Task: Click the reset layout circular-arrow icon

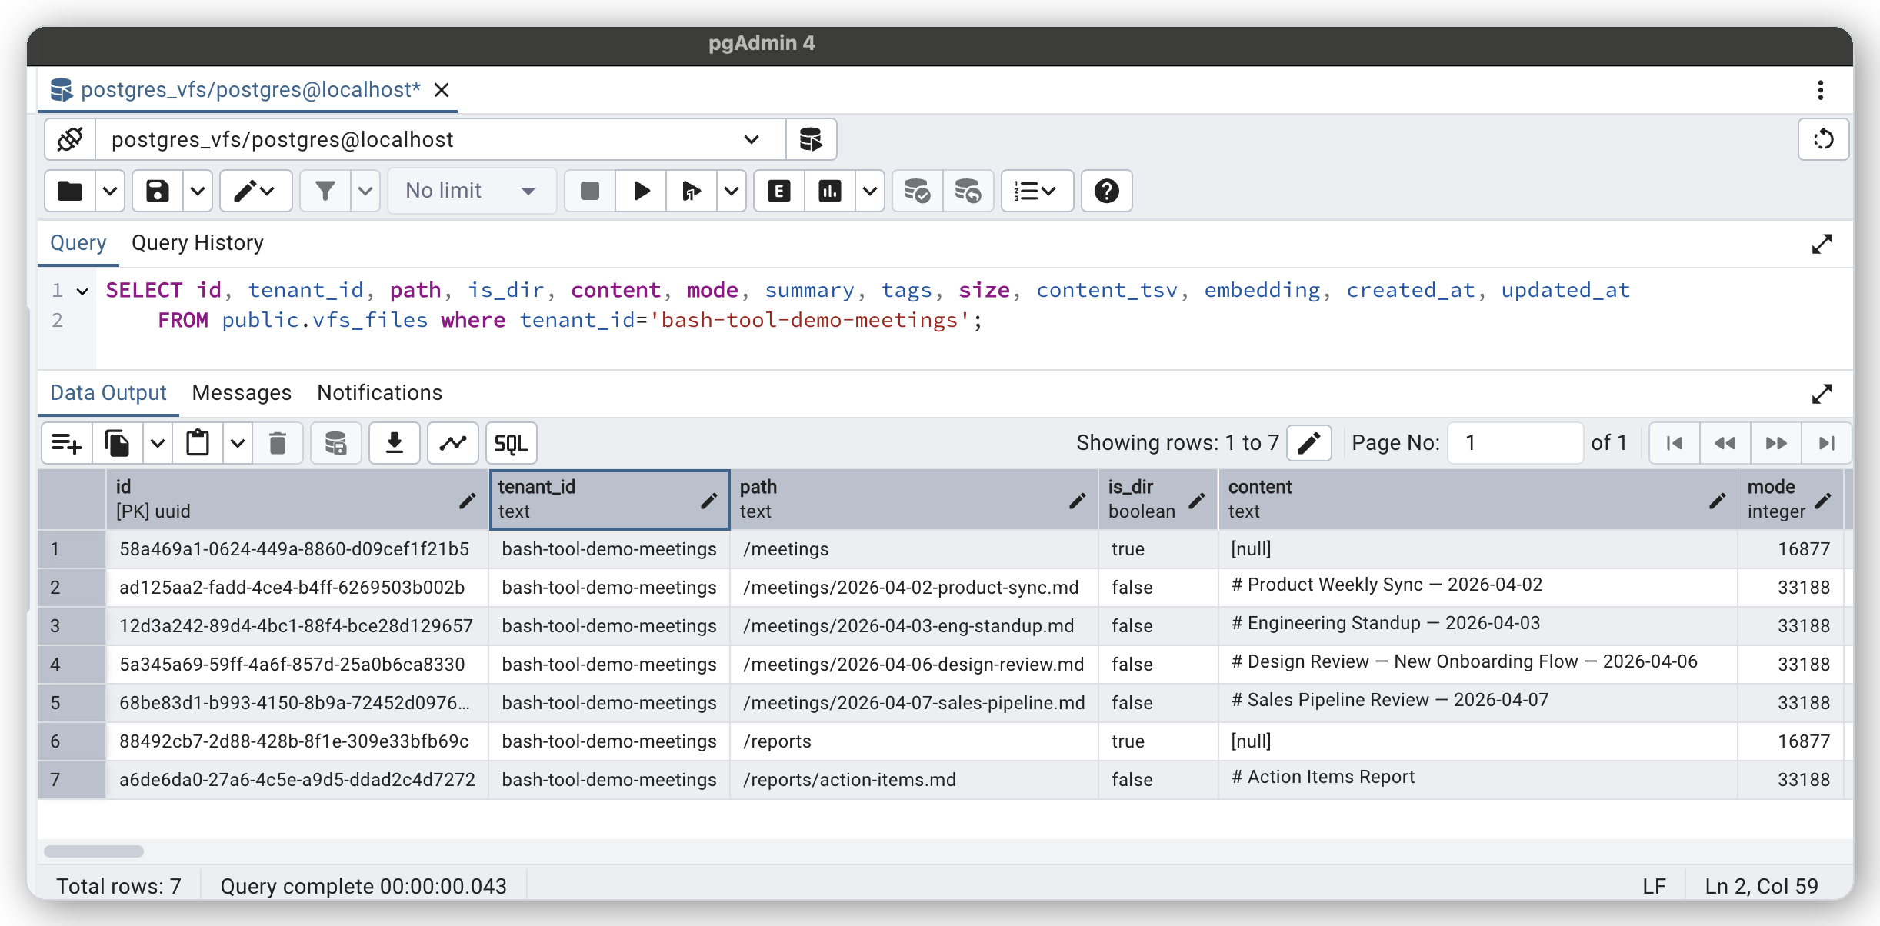Action: tap(1823, 139)
